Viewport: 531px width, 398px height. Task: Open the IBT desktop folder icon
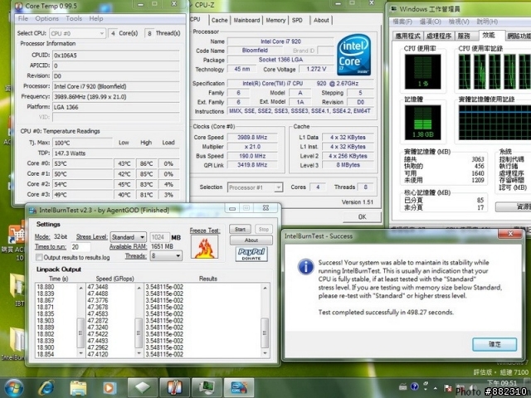pyautogui.click(x=17, y=287)
